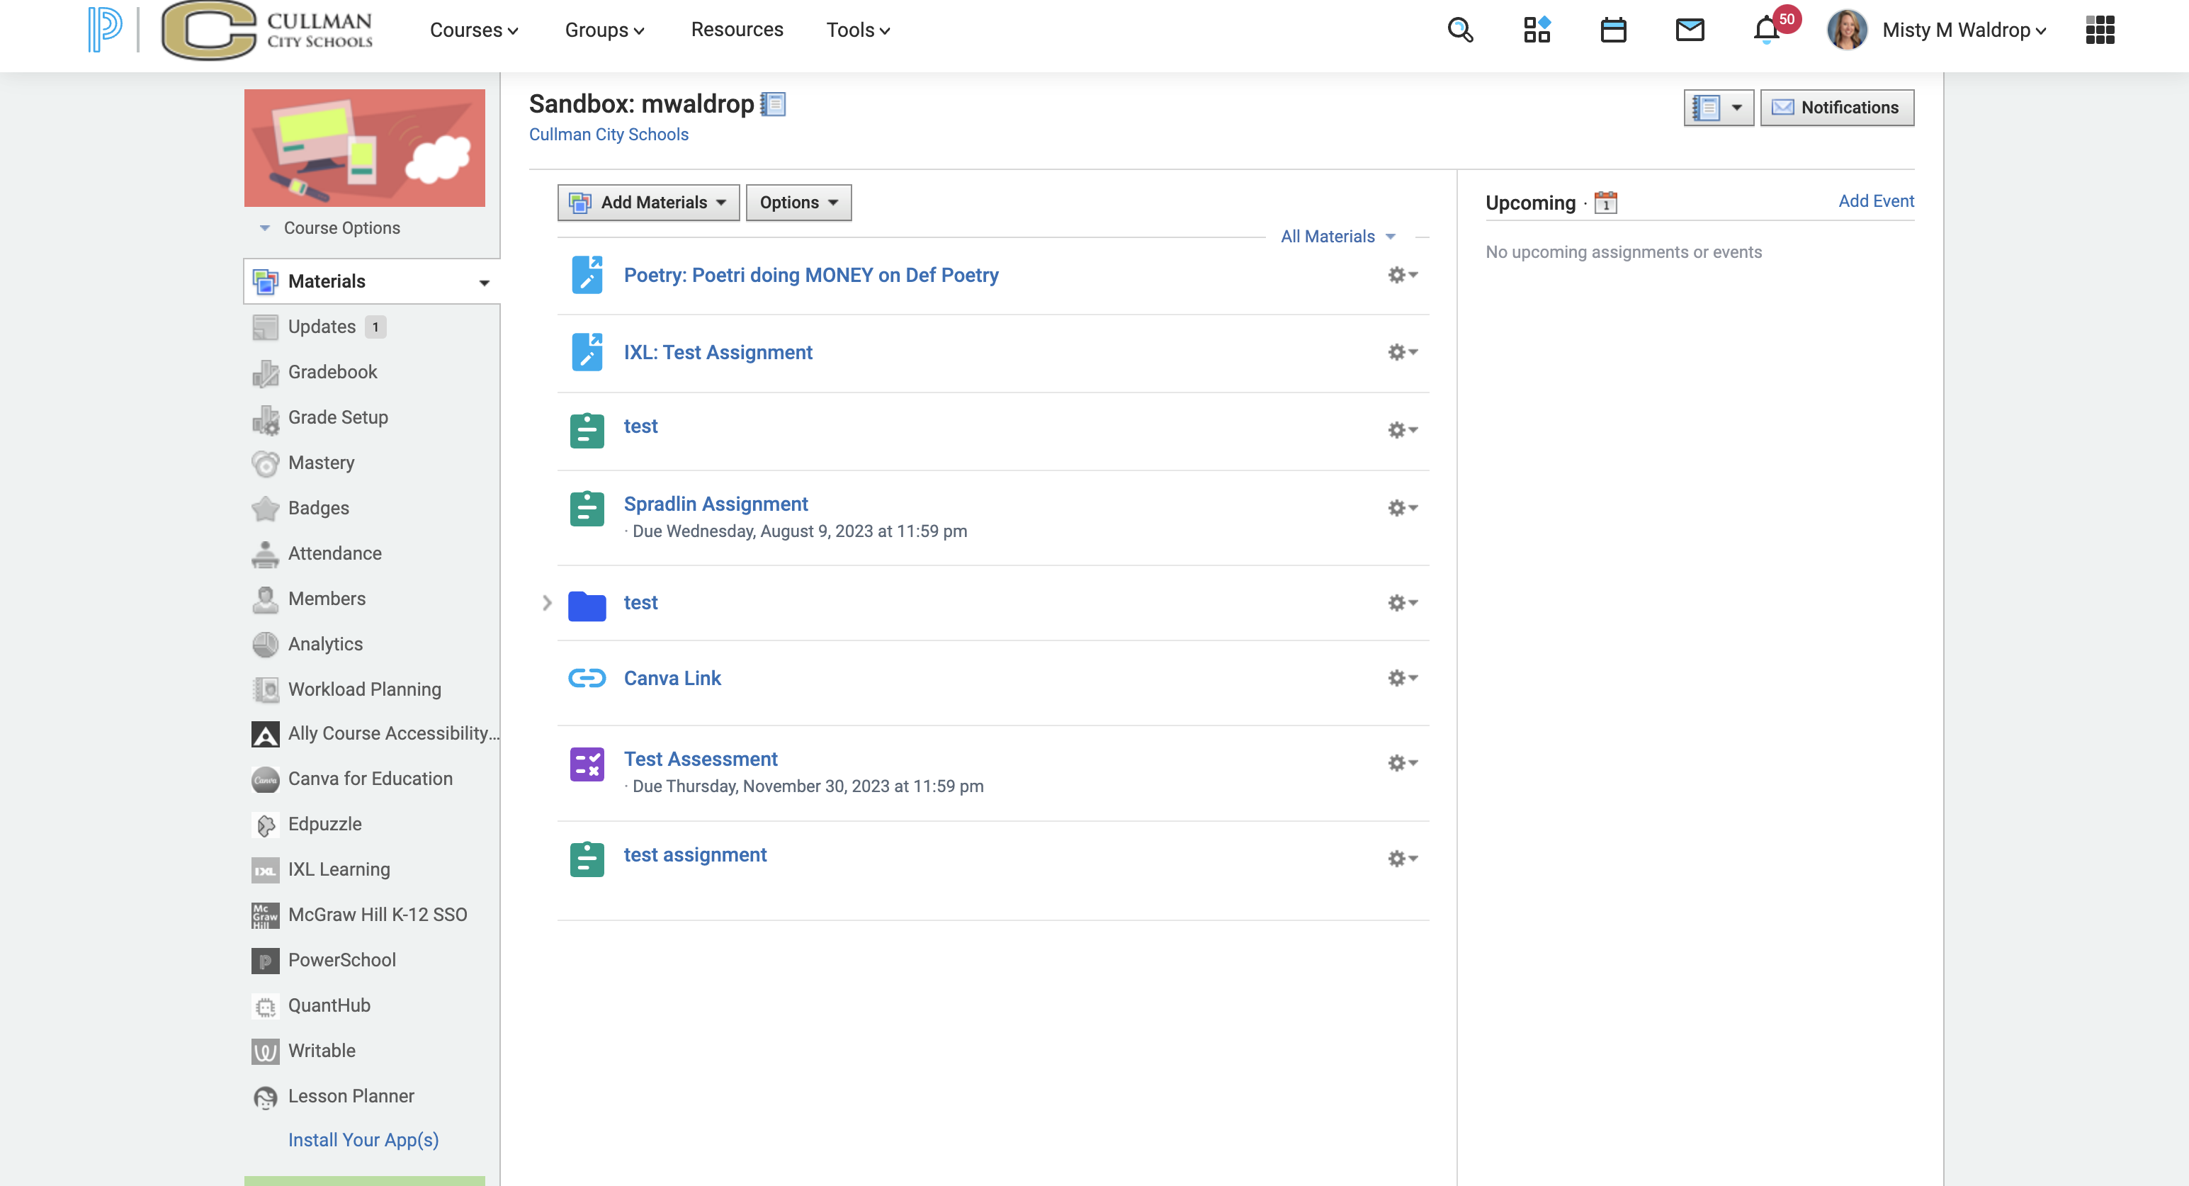This screenshot has height=1186, width=2189.
Task: Click the Notifications button
Action: pyautogui.click(x=1836, y=108)
